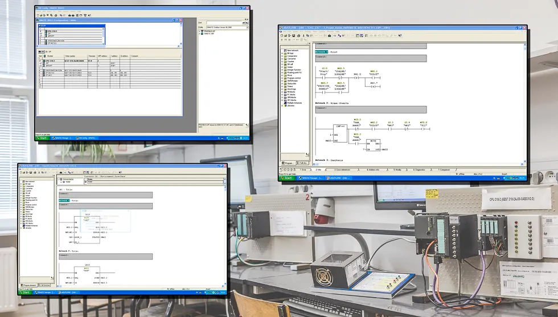Click the Start button in HW Config window

(42, 138)
